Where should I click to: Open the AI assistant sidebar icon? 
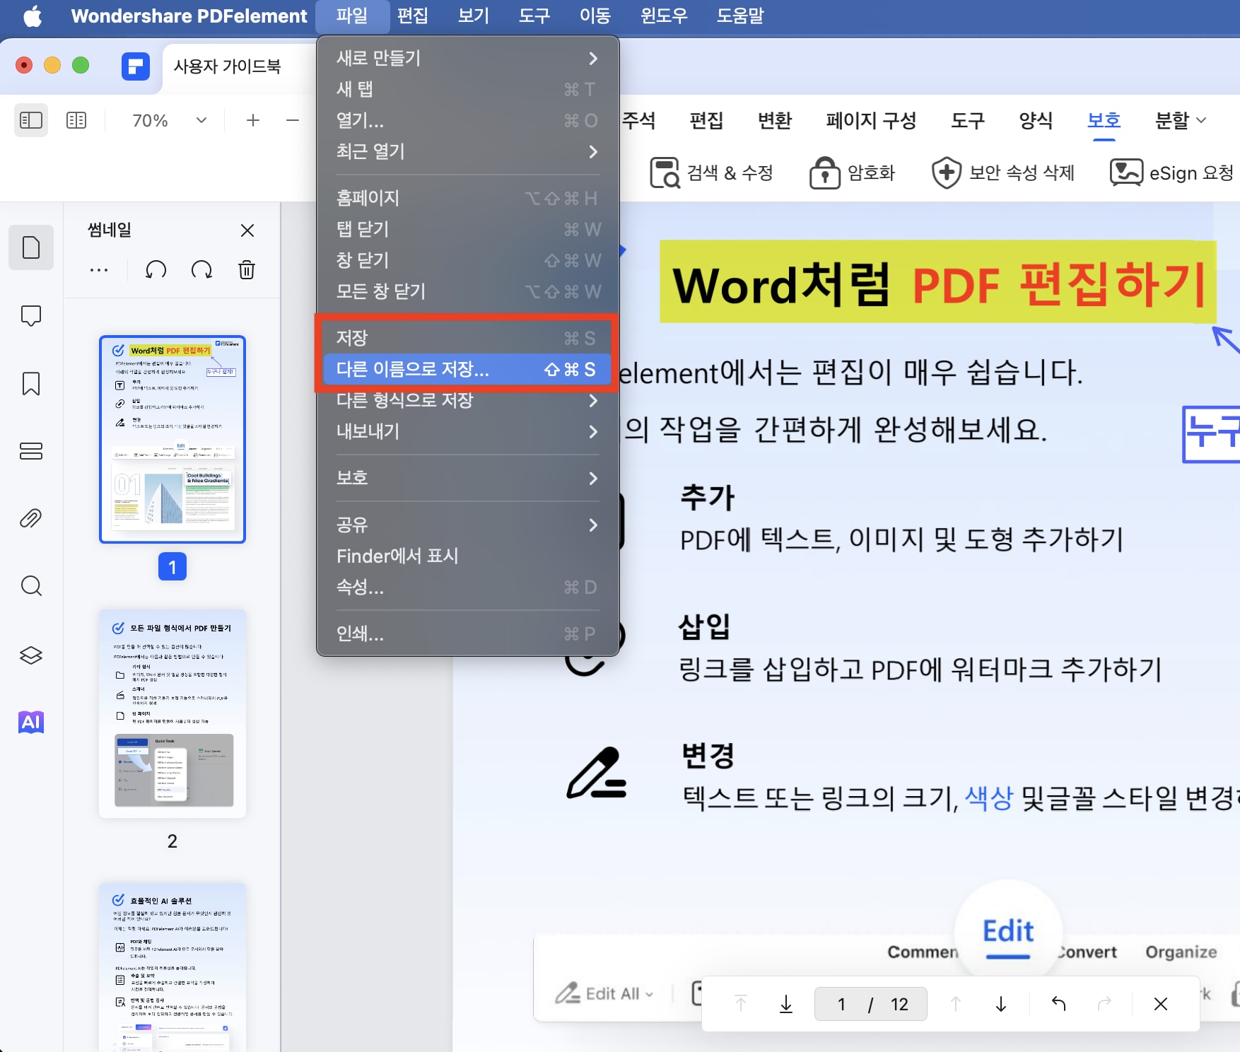(31, 722)
